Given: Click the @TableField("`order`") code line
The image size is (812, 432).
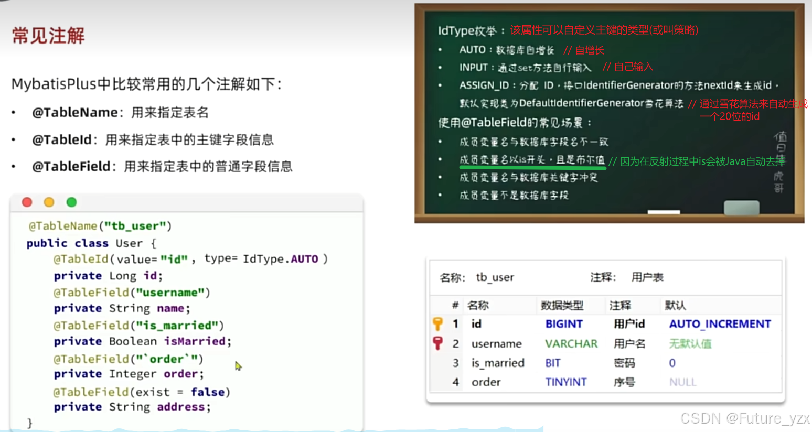Looking at the screenshot, I should (128, 359).
